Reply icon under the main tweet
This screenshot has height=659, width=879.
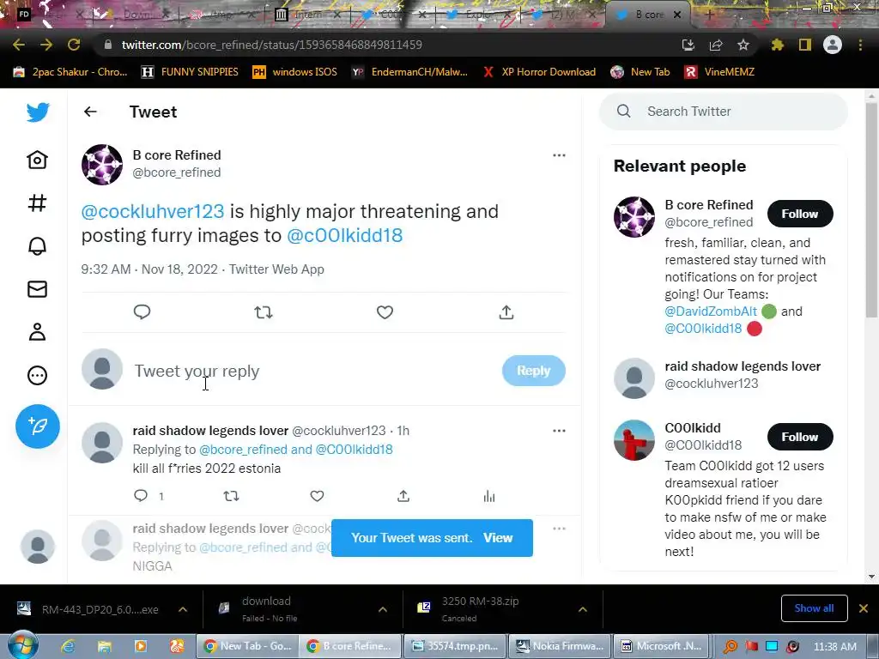click(142, 311)
